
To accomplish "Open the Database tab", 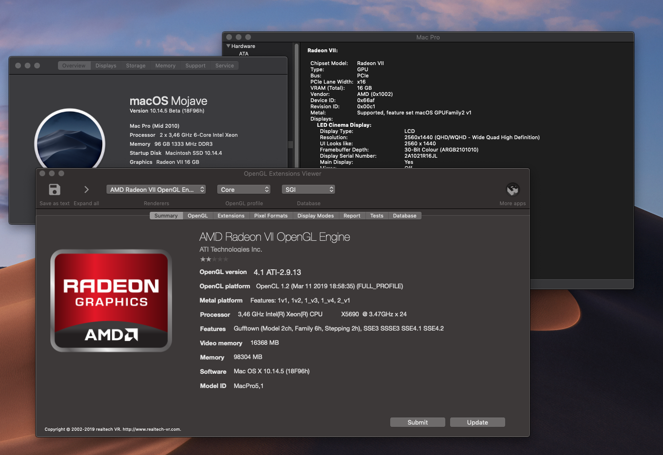I will click(x=404, y=216).
